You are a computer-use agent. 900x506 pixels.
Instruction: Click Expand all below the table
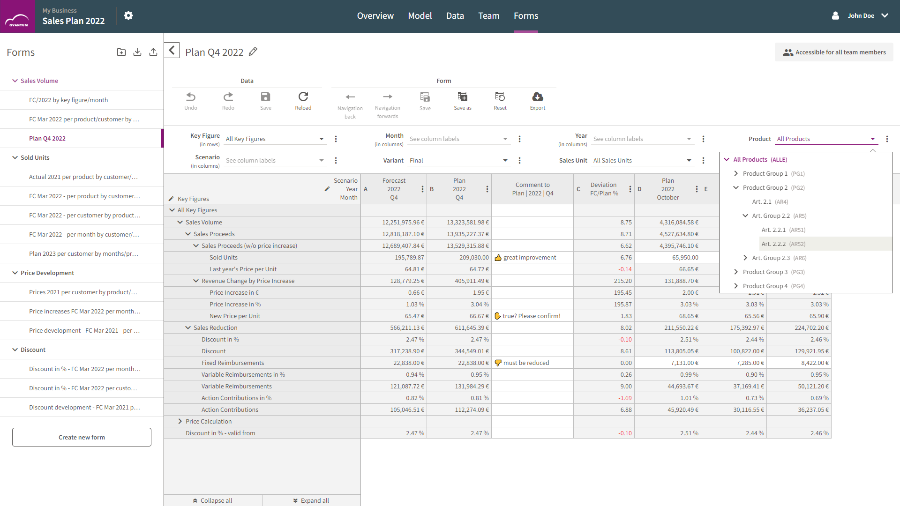coord(311,500)
